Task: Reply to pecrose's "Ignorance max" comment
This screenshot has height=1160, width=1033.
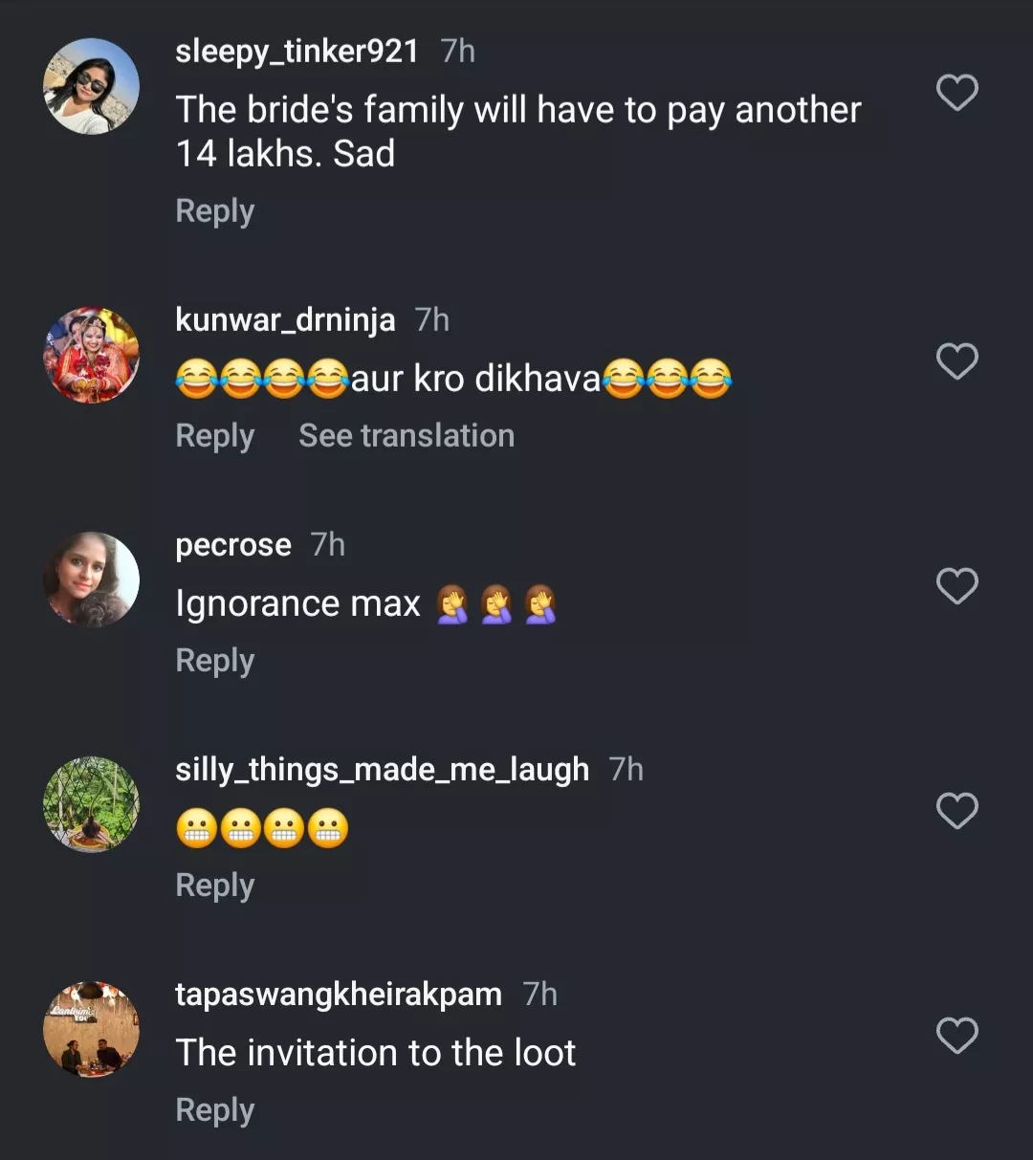Action: coord(215,661)
